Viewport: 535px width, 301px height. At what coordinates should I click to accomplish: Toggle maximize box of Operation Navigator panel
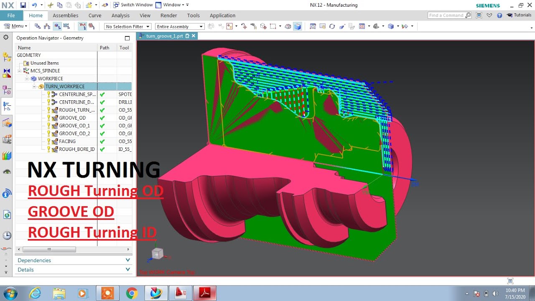(127, 38)
